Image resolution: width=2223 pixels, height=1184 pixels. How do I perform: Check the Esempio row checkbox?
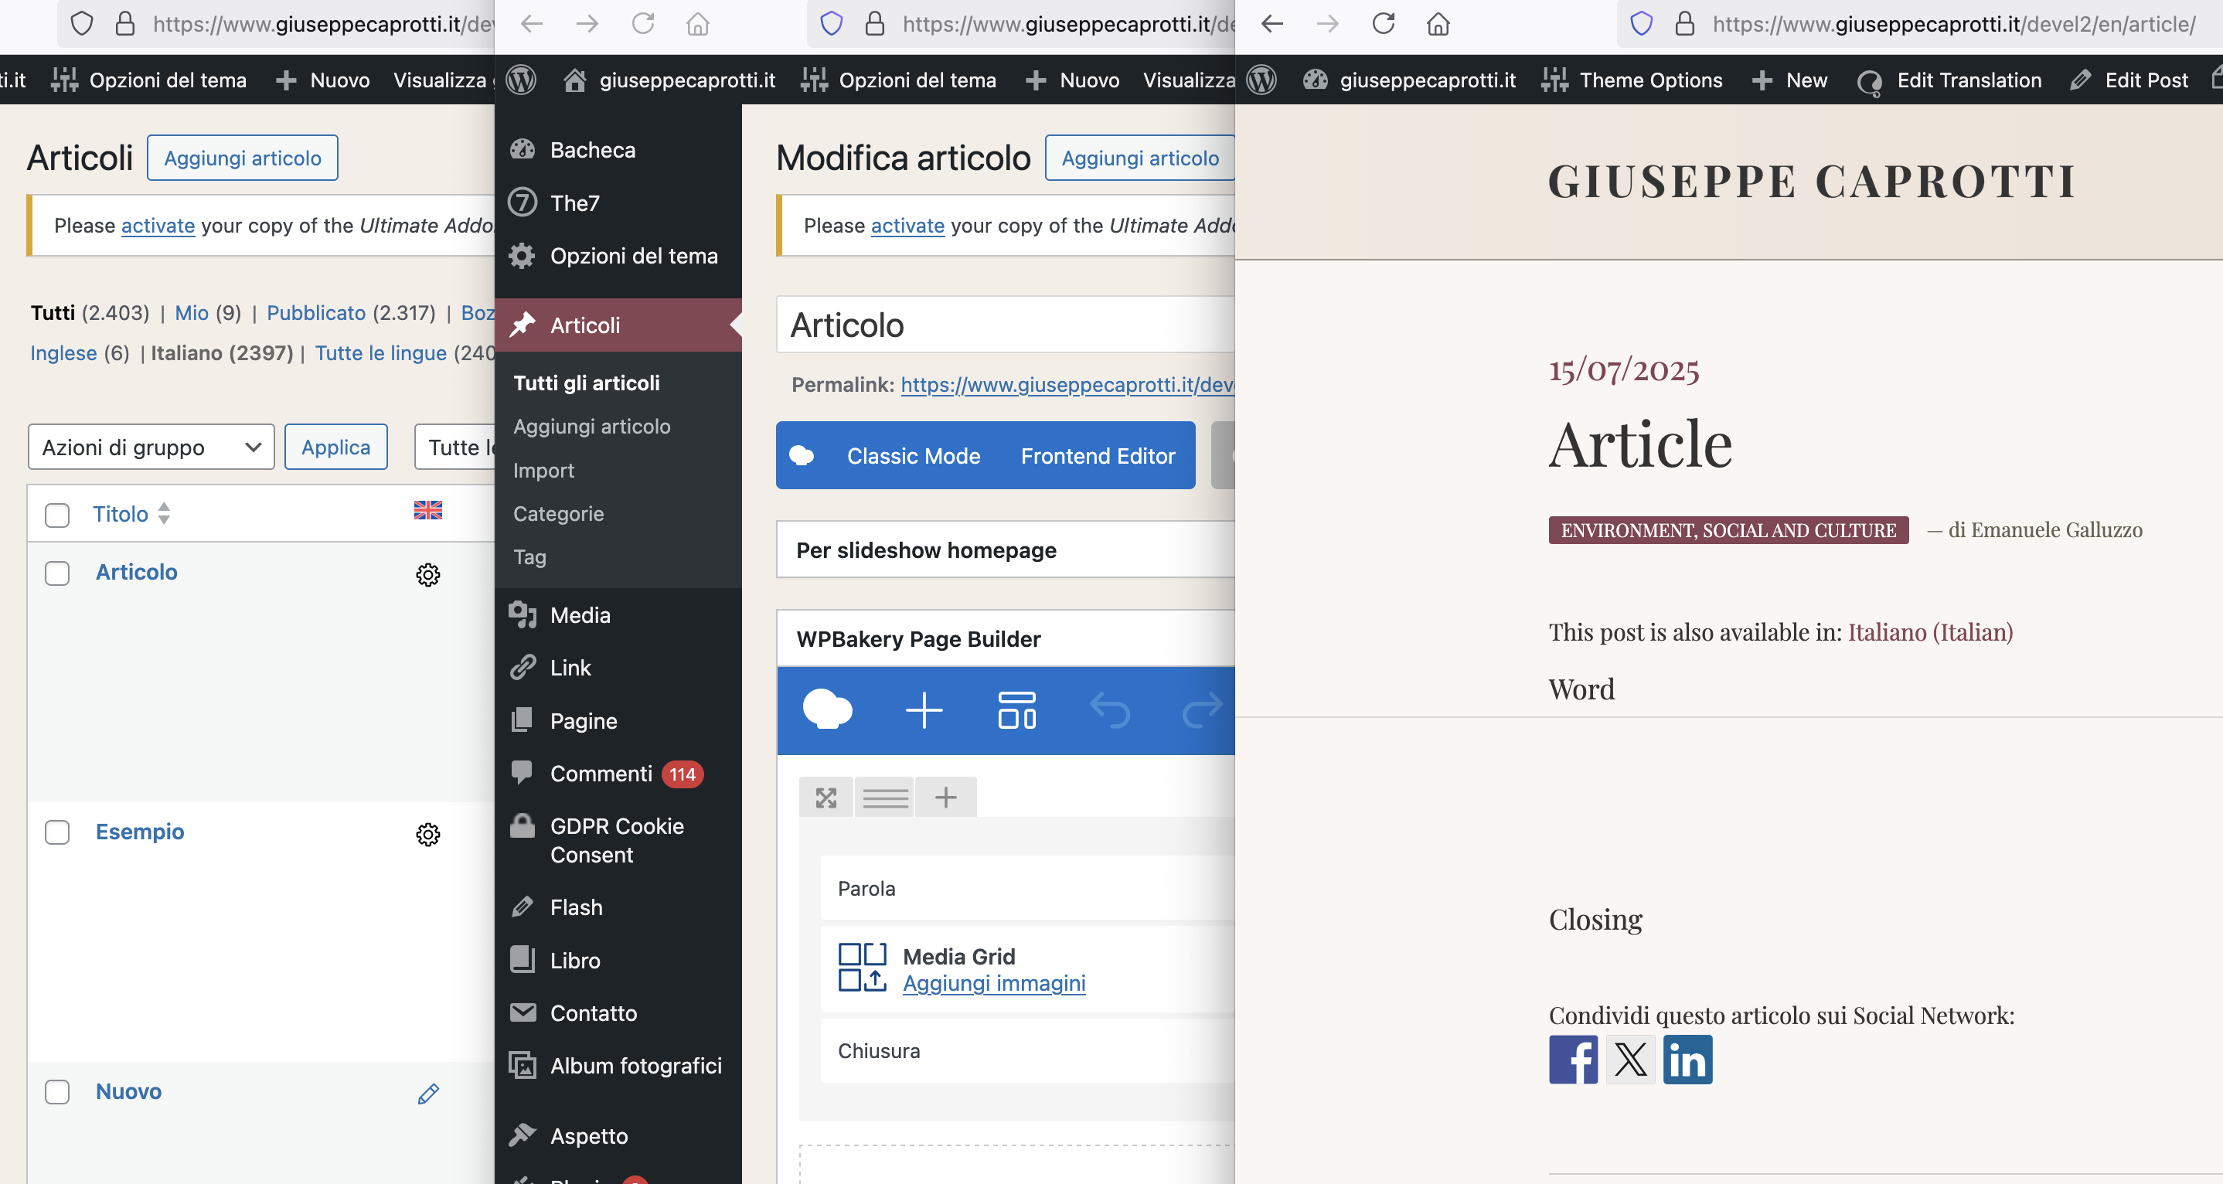coord(57,833)
